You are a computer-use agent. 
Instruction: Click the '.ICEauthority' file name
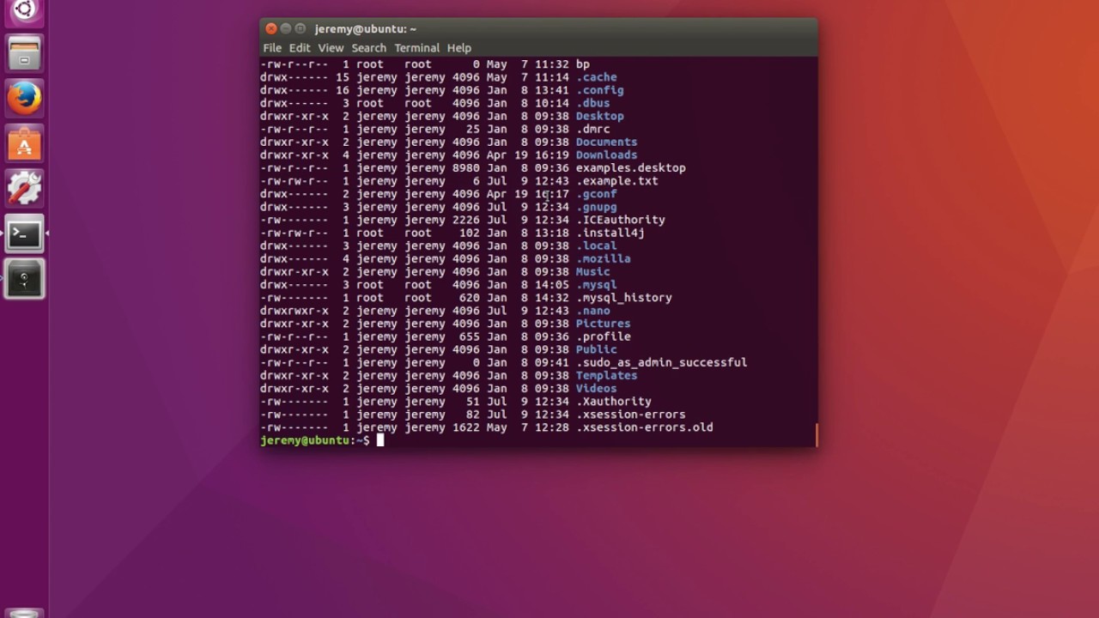pos(621,220)
